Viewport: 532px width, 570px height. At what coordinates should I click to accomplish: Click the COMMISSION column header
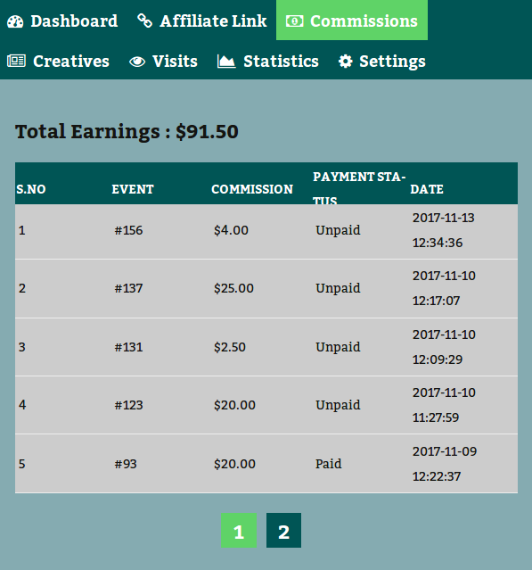(x=252, y=189)
